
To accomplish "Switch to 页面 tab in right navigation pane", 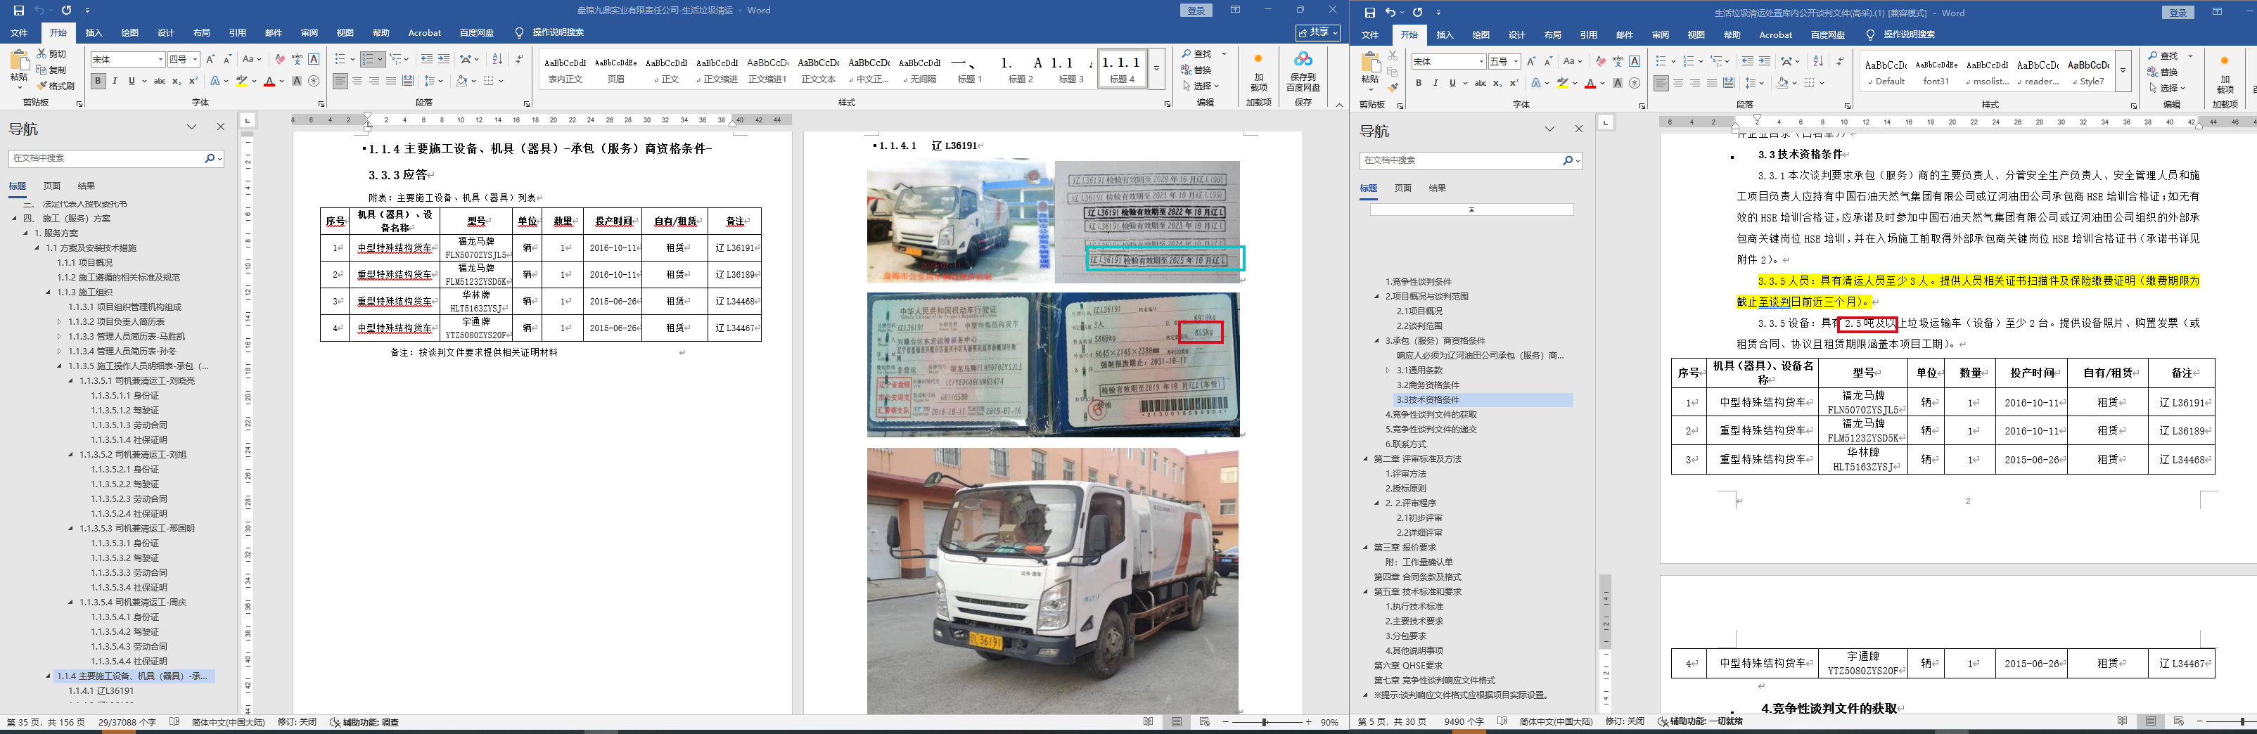I will tap(1402, 188).
